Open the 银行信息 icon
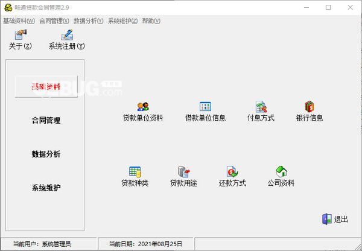 pyautogui.click(x=310, y=106)
